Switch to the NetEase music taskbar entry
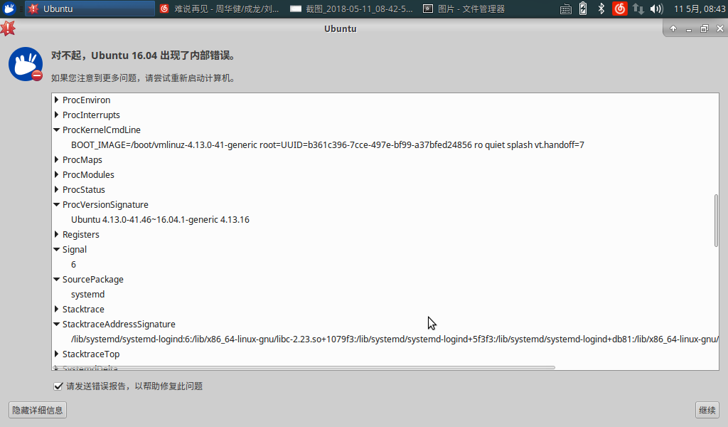 tap(220, 9)
